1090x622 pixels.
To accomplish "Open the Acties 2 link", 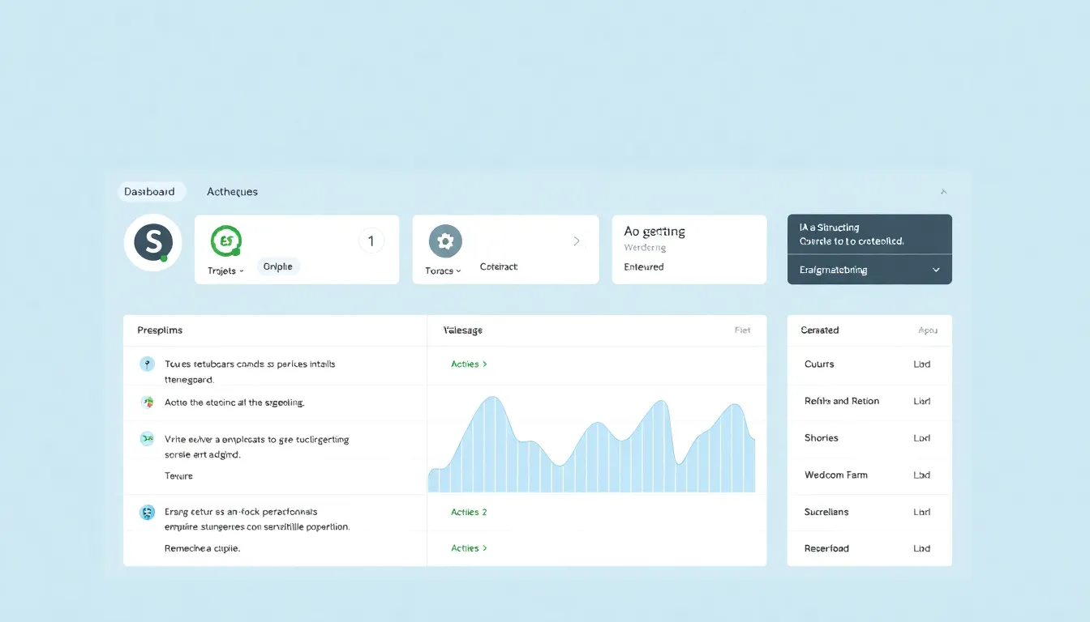I will pos(469,512).
